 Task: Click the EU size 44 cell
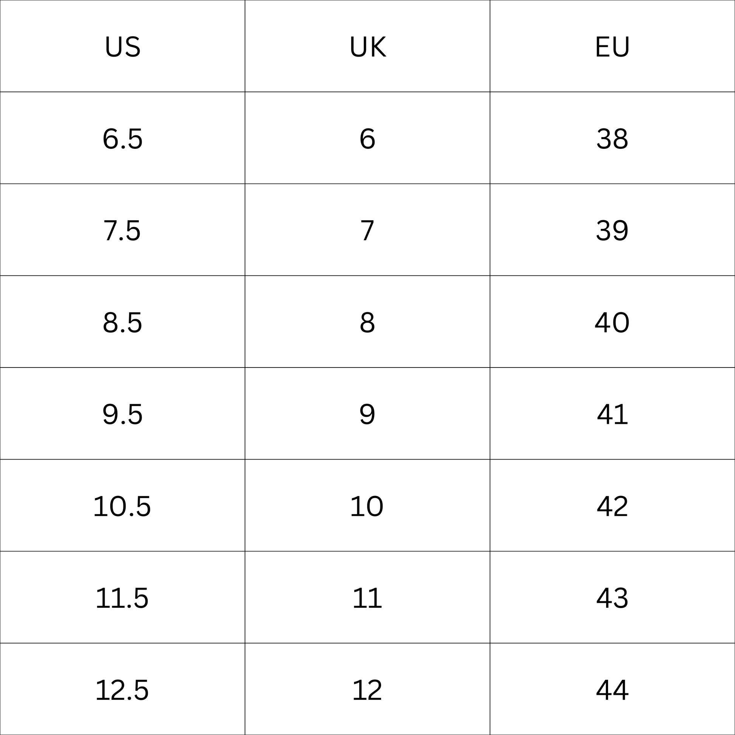point(613,690)
